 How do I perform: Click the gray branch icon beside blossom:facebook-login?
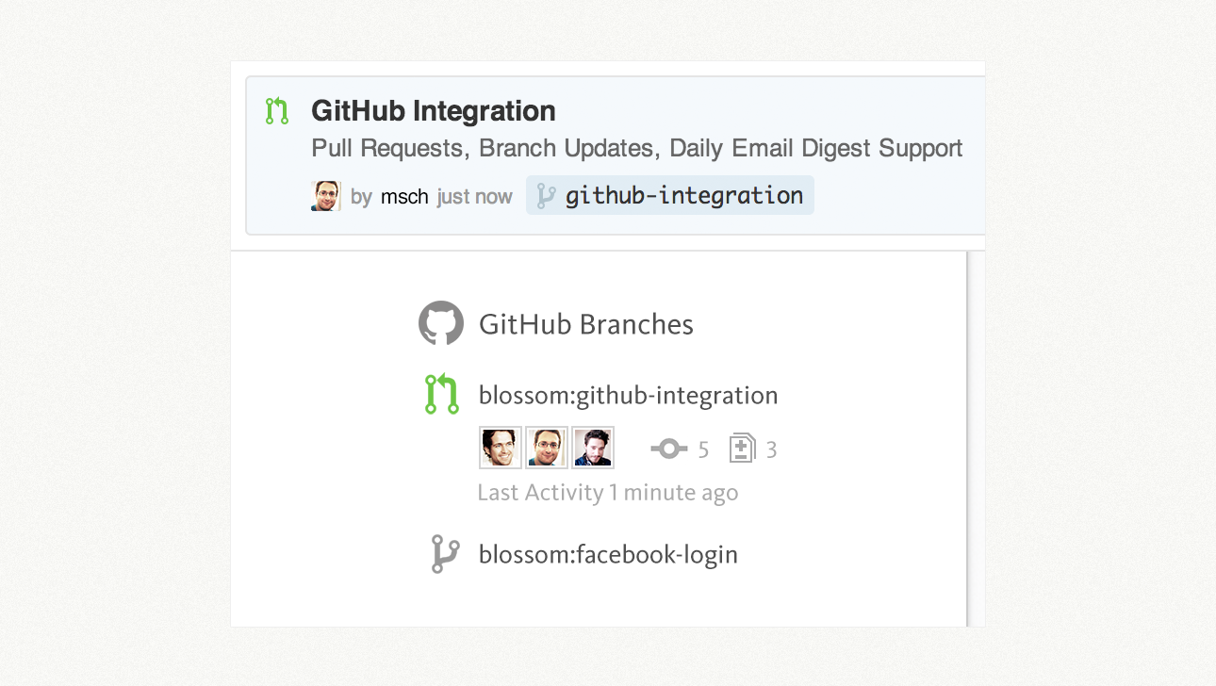(445, 554)
